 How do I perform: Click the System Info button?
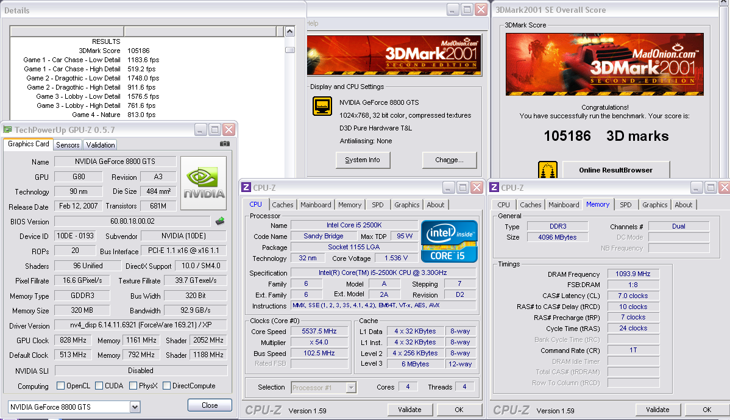coord(363,160)
